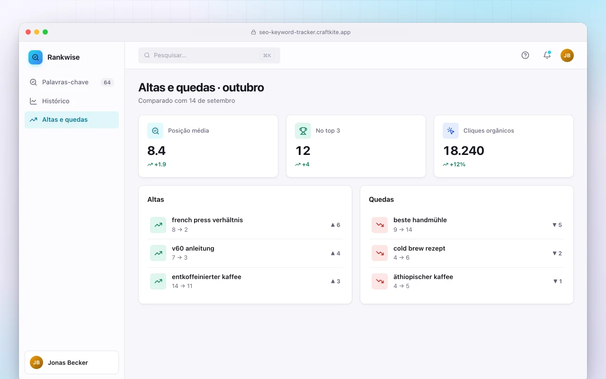Click the 8.4 average position value
Viewport: 606px width, 379px height.
tap(157, 151)
